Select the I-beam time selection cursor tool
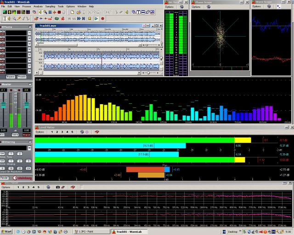This screenshot has width=294, height=235. (5, 18)
